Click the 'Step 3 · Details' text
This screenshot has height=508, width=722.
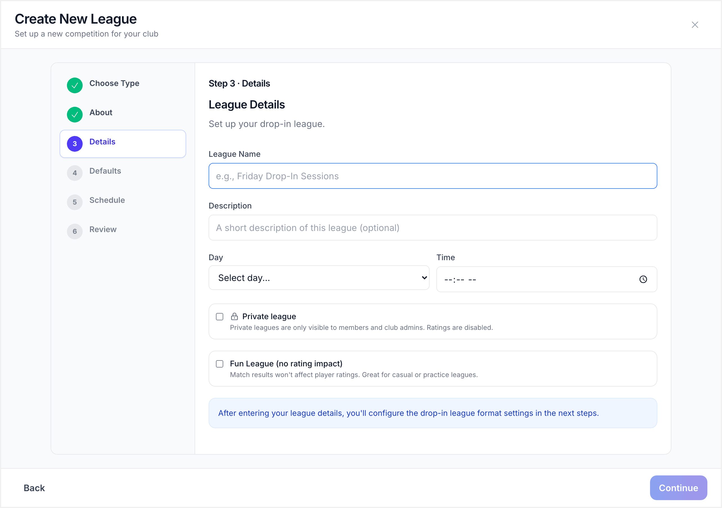click(239, 83)
